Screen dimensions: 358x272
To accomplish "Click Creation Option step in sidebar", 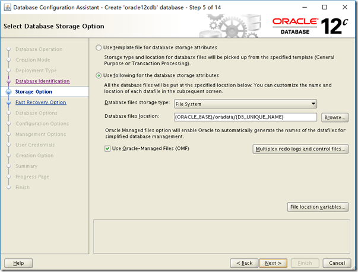I will [x=34, y=156].
